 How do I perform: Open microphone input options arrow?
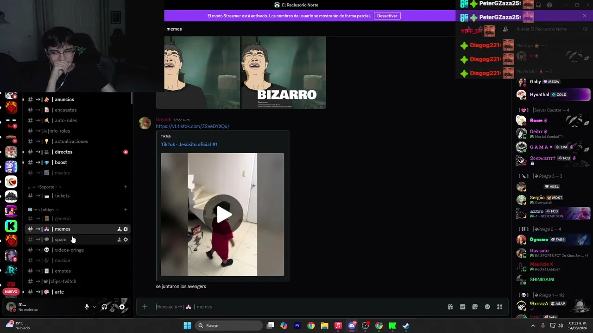94,307
